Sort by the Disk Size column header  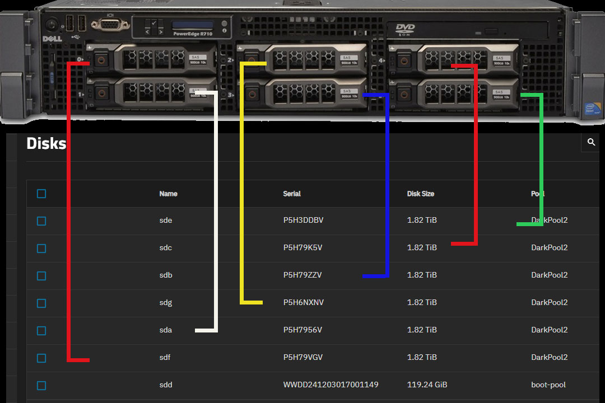421,194
